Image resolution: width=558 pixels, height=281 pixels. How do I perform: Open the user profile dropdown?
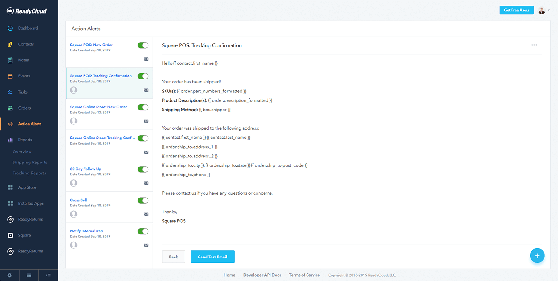(x=549, y=10)
